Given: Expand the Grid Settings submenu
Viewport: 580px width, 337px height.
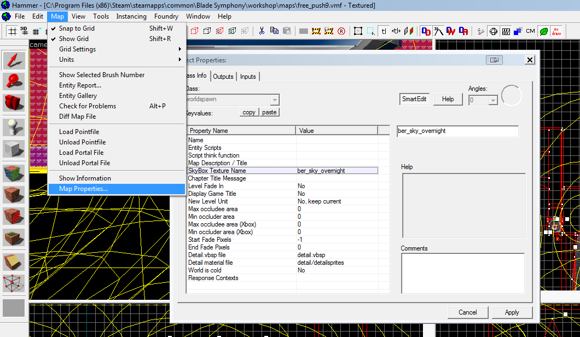Looking at the screenshot, I should coord(78,49).
